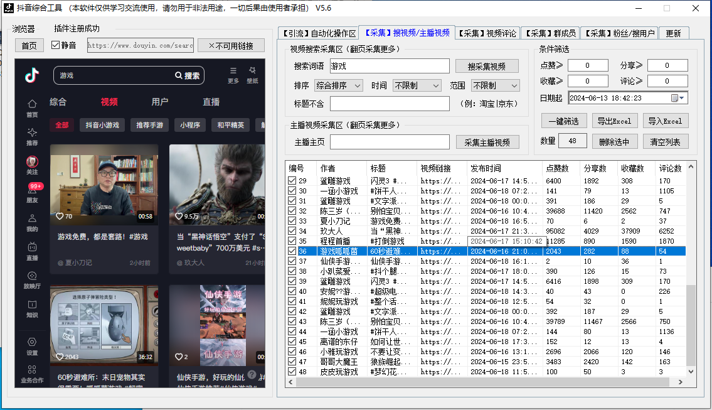Select the 综合 tab in Douyin search results
This screenshot has width=712, height=410.
pos(58,102)
